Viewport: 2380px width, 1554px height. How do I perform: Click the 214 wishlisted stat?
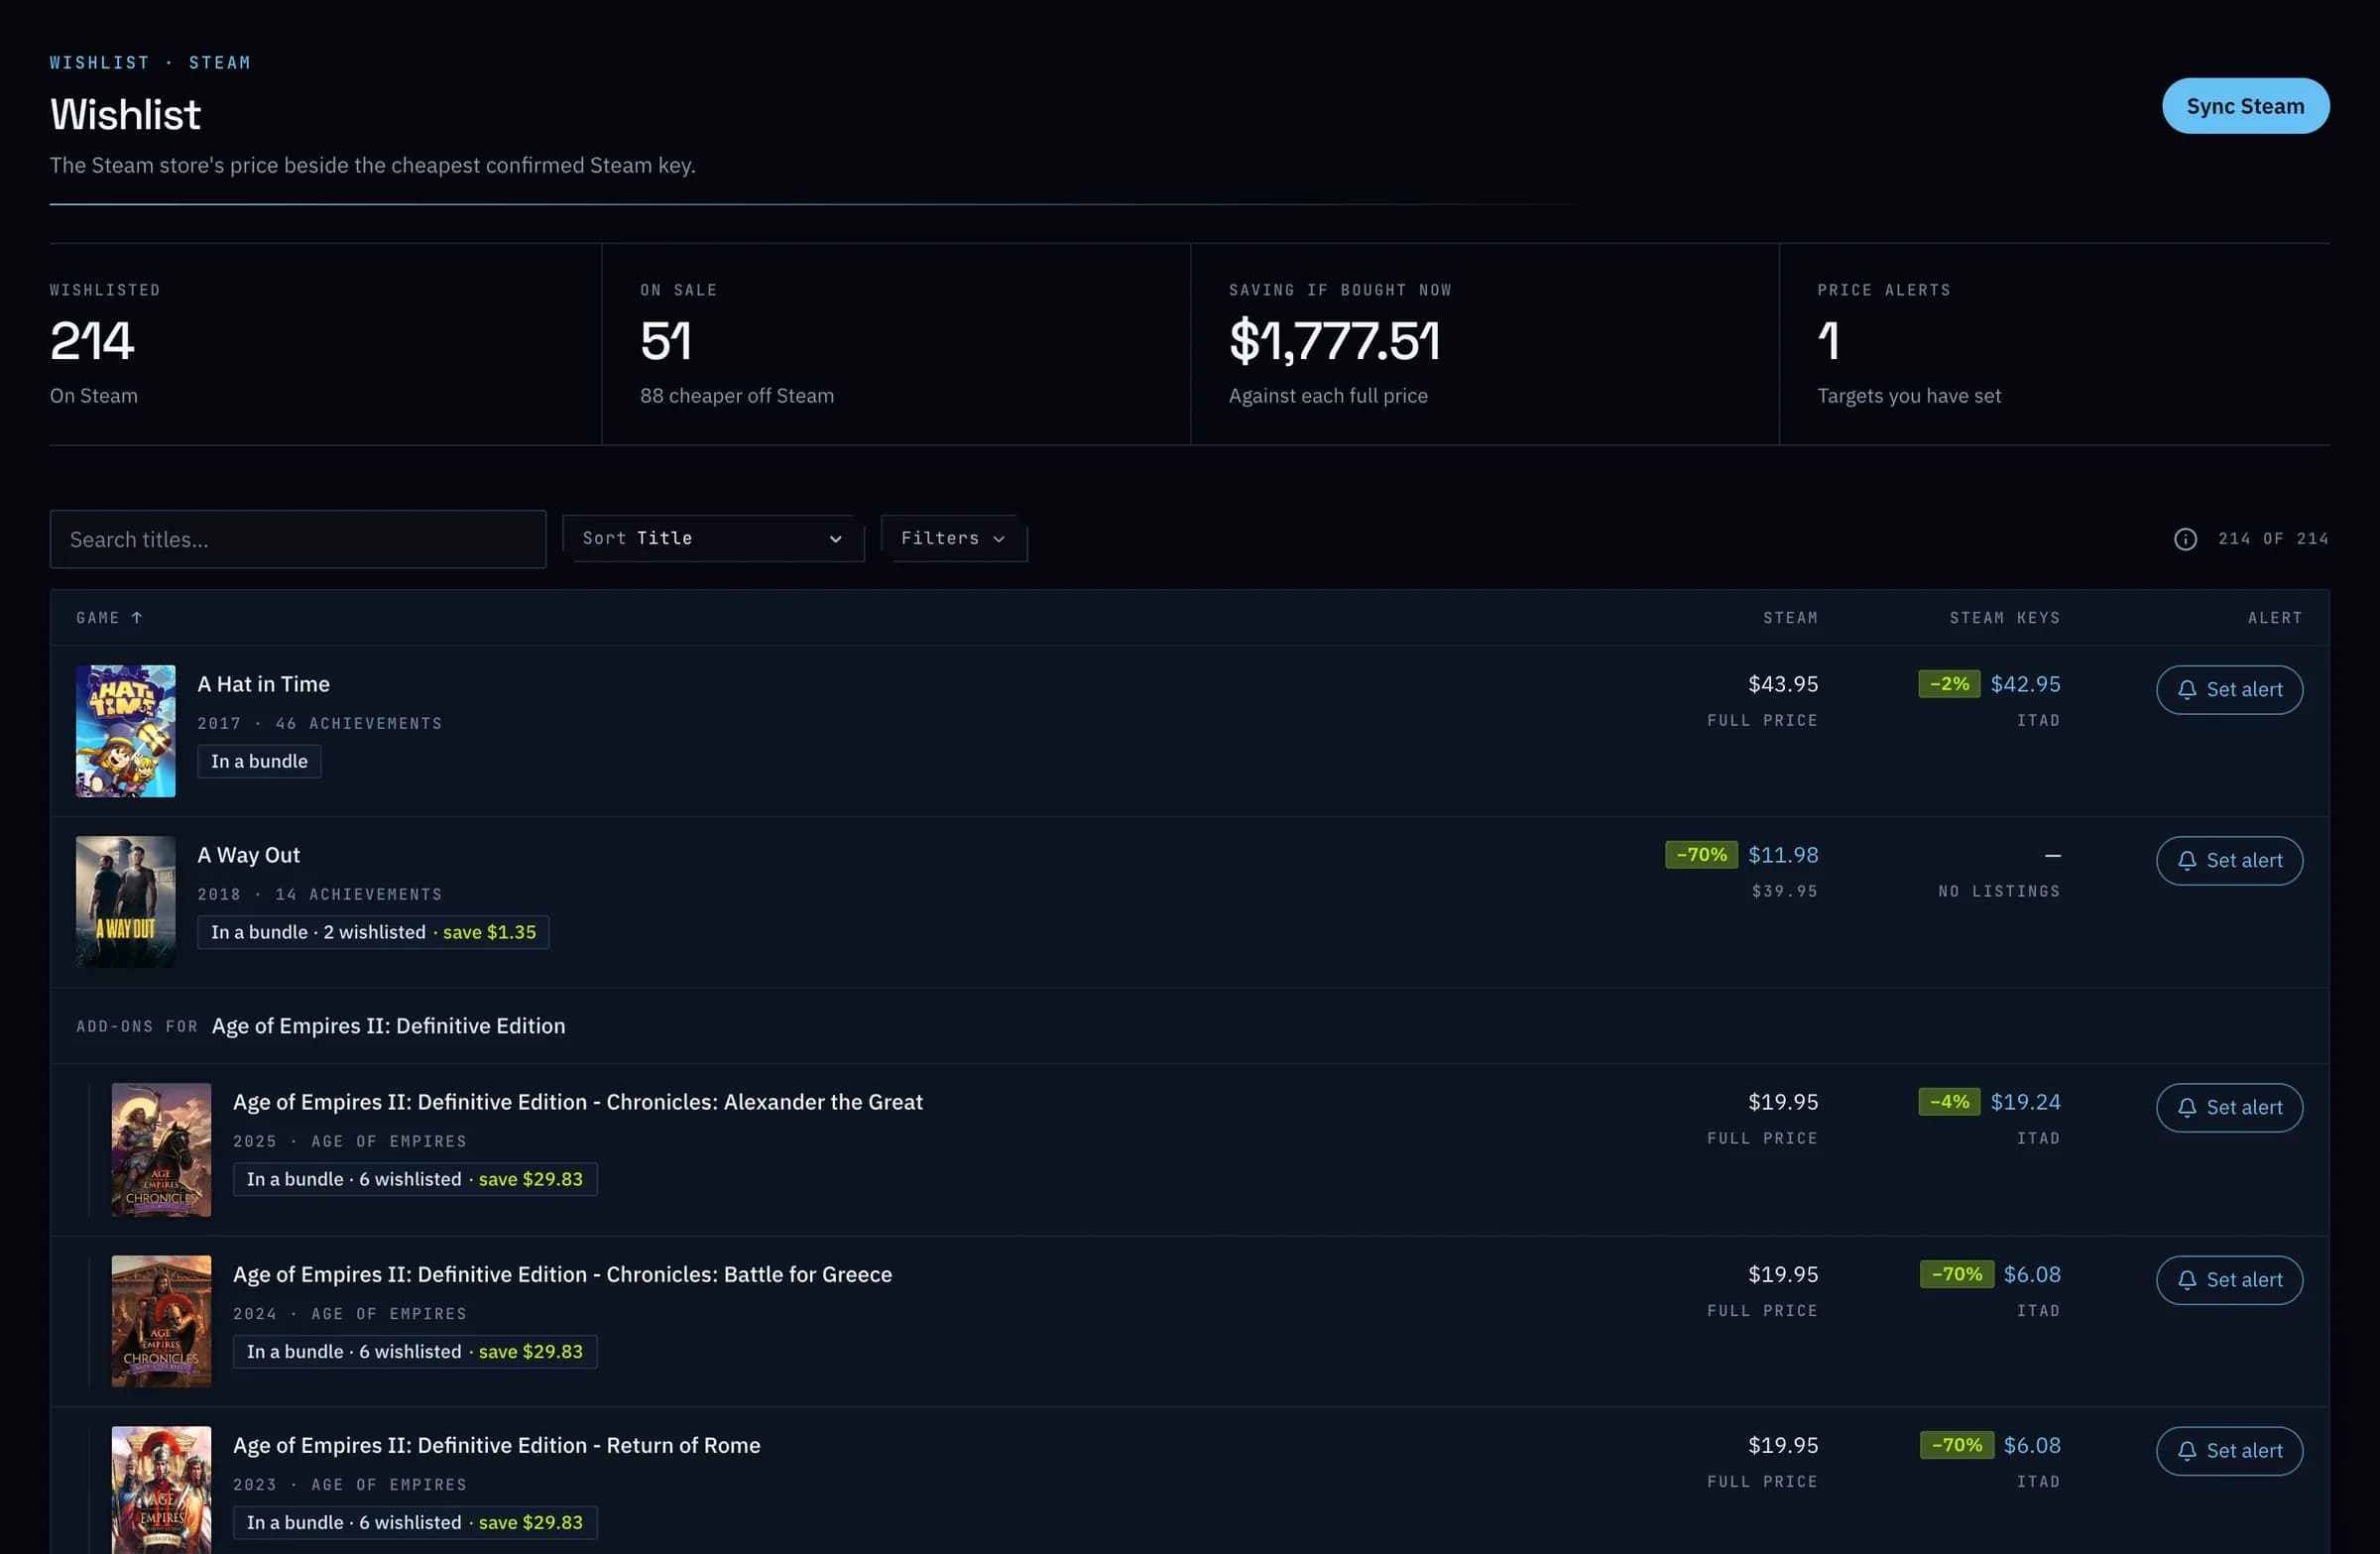(x=92, y=341)
